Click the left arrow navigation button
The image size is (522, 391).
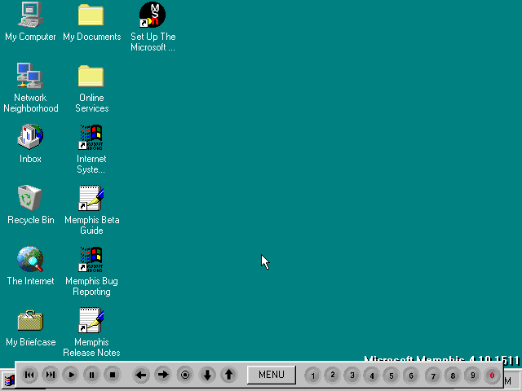pos(141,375)
